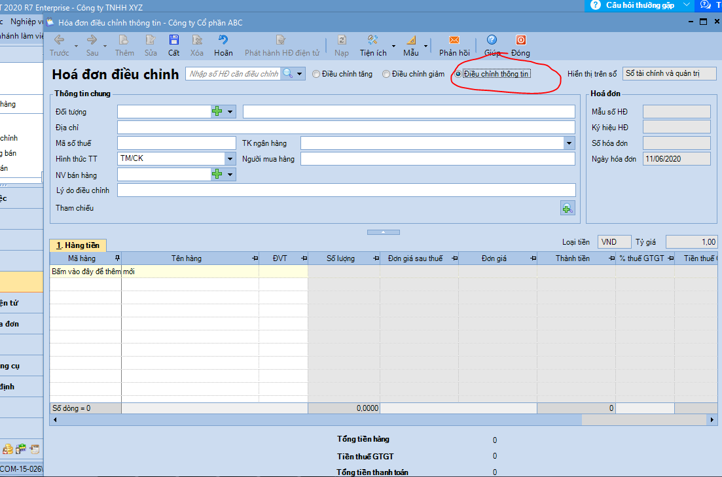
Task: Click the Loại tiền VND field
Action: point(614,242)
